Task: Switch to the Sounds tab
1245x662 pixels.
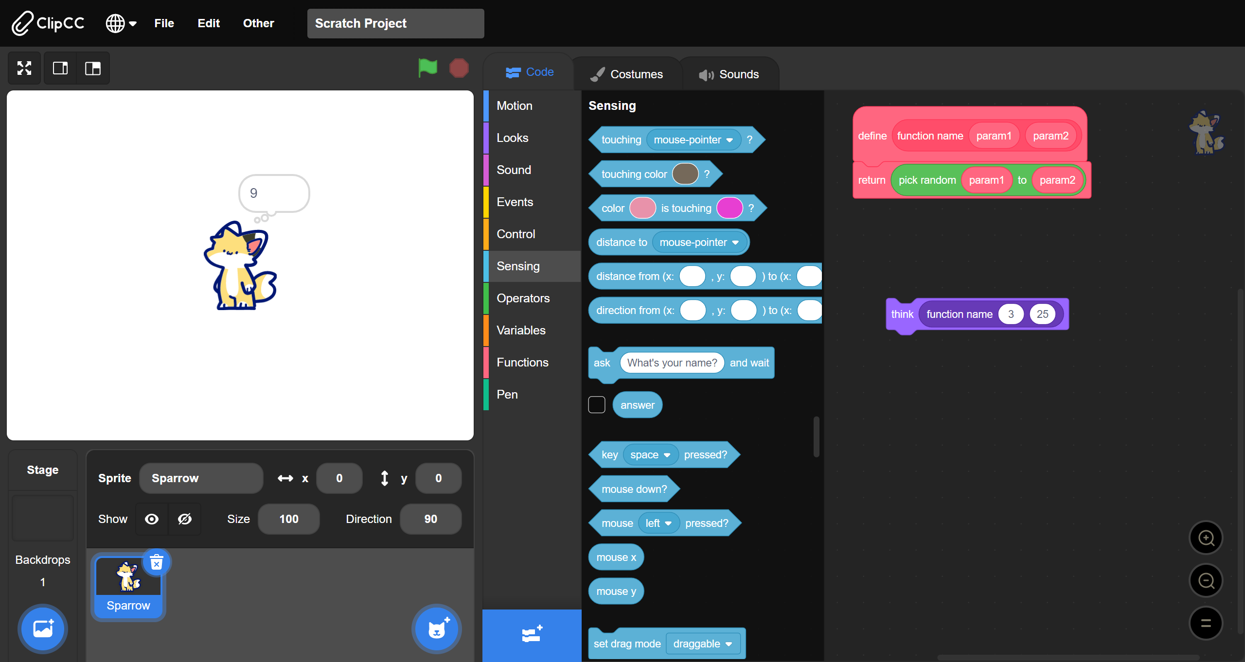Action: [x=729, y=74]
